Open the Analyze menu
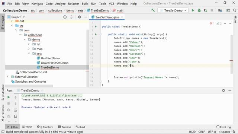 point(60,4)
